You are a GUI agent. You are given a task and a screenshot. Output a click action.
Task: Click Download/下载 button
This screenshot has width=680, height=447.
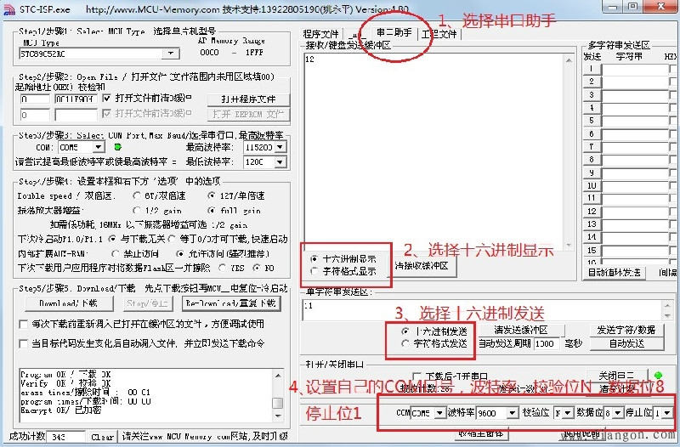[x=69, y=303]
